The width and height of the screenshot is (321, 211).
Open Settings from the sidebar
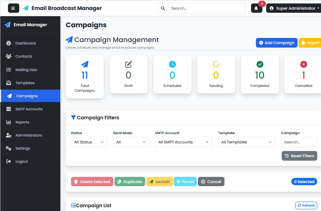click(30, 148)
